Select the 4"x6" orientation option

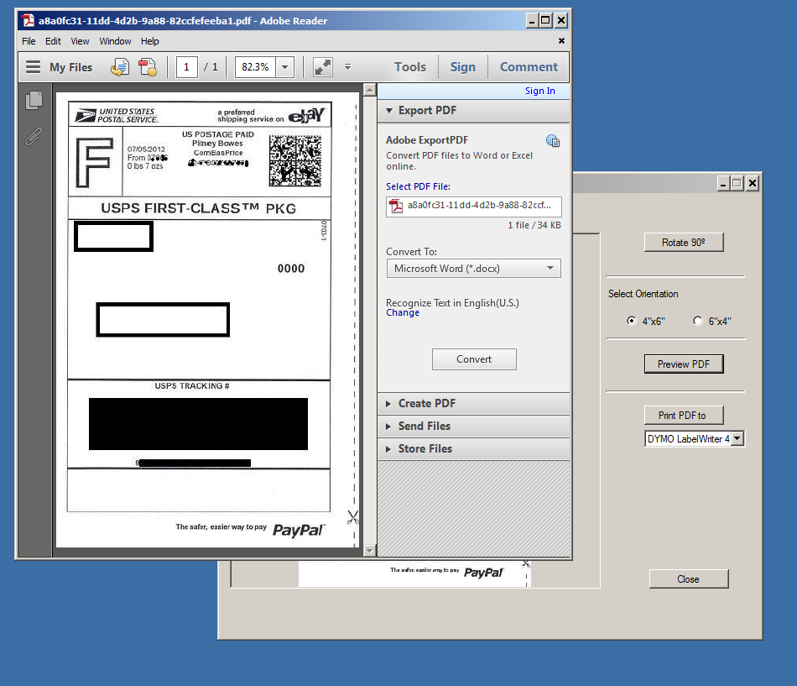pos(631,321)
